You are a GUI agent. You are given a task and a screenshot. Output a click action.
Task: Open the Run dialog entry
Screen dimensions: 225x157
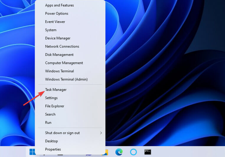tap(70, 123)
